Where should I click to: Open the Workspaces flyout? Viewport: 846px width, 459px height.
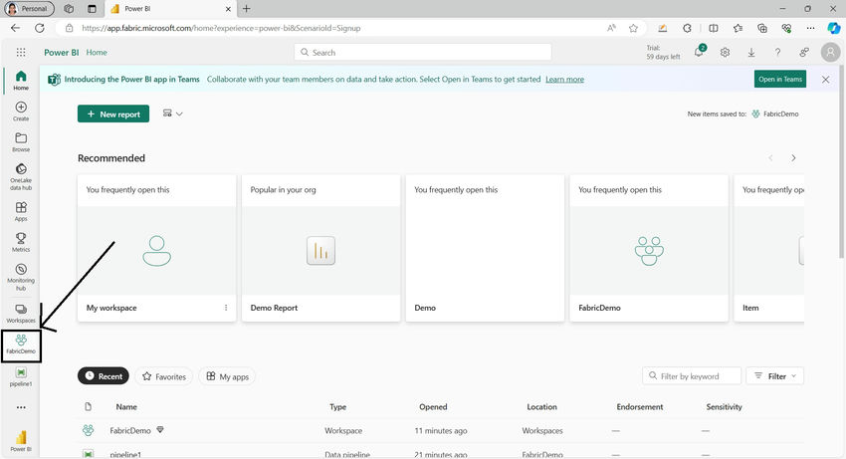coord(21,313)
